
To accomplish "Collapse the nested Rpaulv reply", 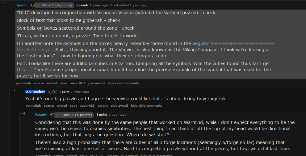I will point(23,113).
